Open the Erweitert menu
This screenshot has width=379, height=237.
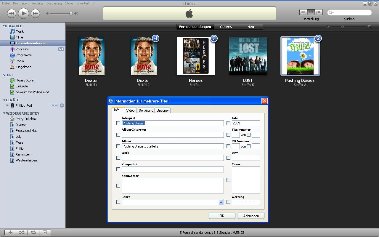[83, 3]
